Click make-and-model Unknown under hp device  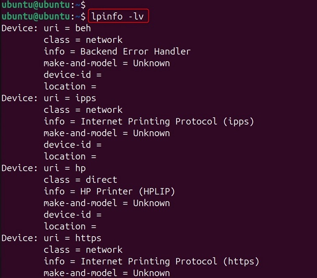coord(107,203)
